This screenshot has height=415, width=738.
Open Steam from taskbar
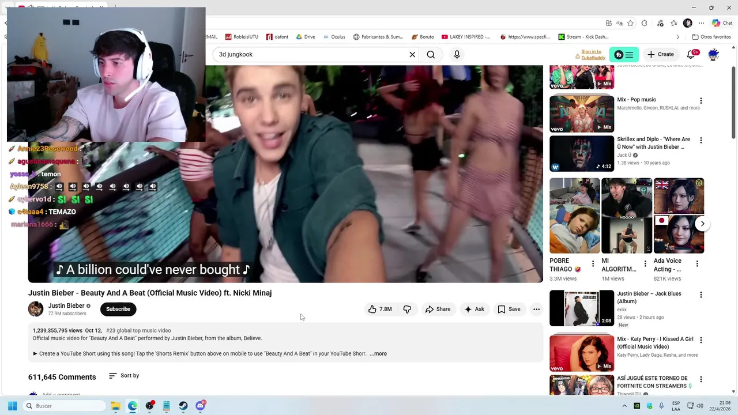point(183,406)
